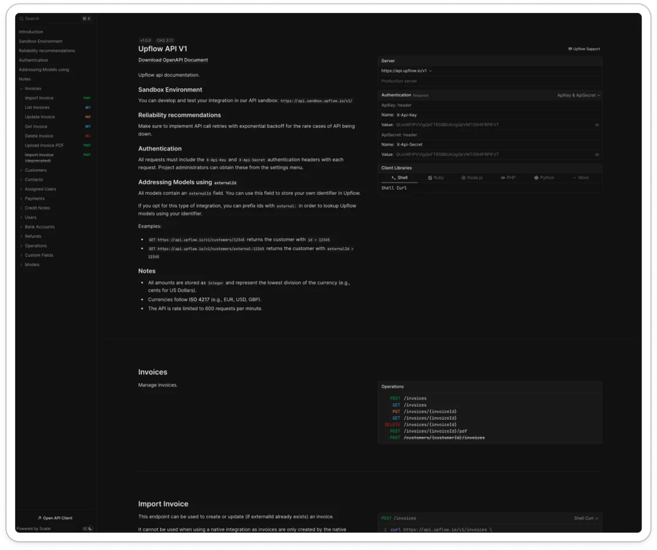The image size is (657, 550).
Task: Expand the Payments section chevron
Action: (21, 198)
